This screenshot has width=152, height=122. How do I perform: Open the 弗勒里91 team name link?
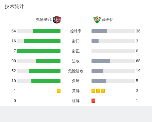44,20
